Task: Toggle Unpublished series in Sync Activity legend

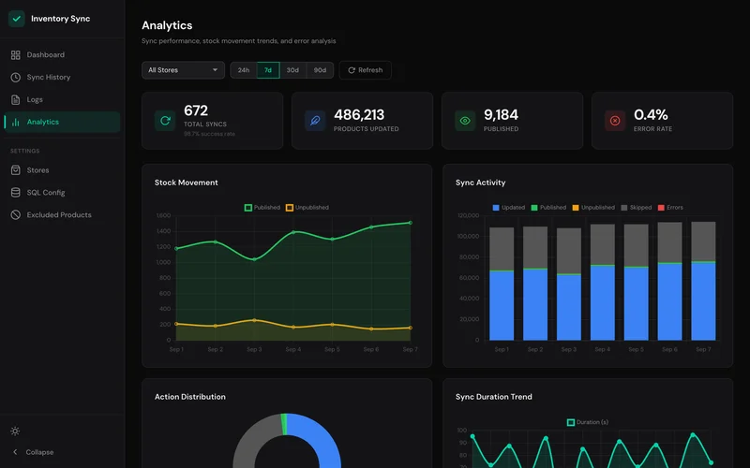Action: pyautogui.click(x=593, y=208)
